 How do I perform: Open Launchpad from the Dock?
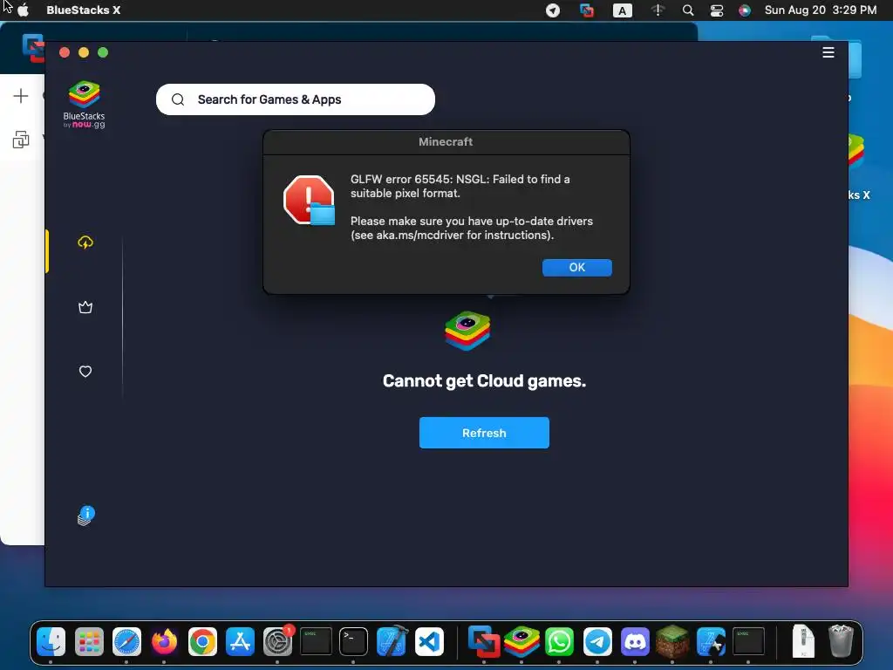(x=89, y=642)
